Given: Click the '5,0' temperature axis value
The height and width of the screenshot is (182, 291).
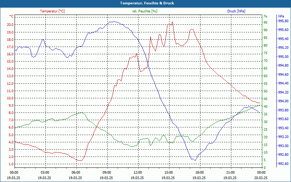Looking at the screenshot, I should (x=11, y=135).
